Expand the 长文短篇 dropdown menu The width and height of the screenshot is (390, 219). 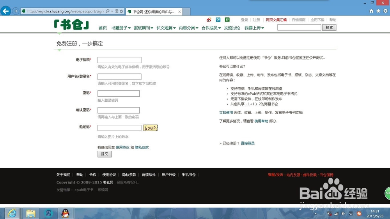tap(166, 28)
